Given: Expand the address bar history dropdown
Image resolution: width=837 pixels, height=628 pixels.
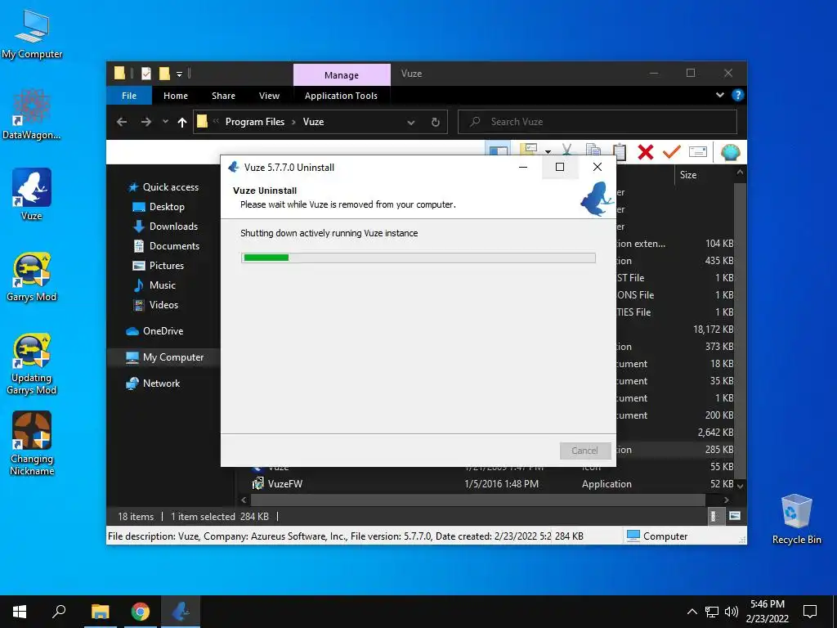Looking at the screenshot, I should pyautogui.click(x=411, y=123).
